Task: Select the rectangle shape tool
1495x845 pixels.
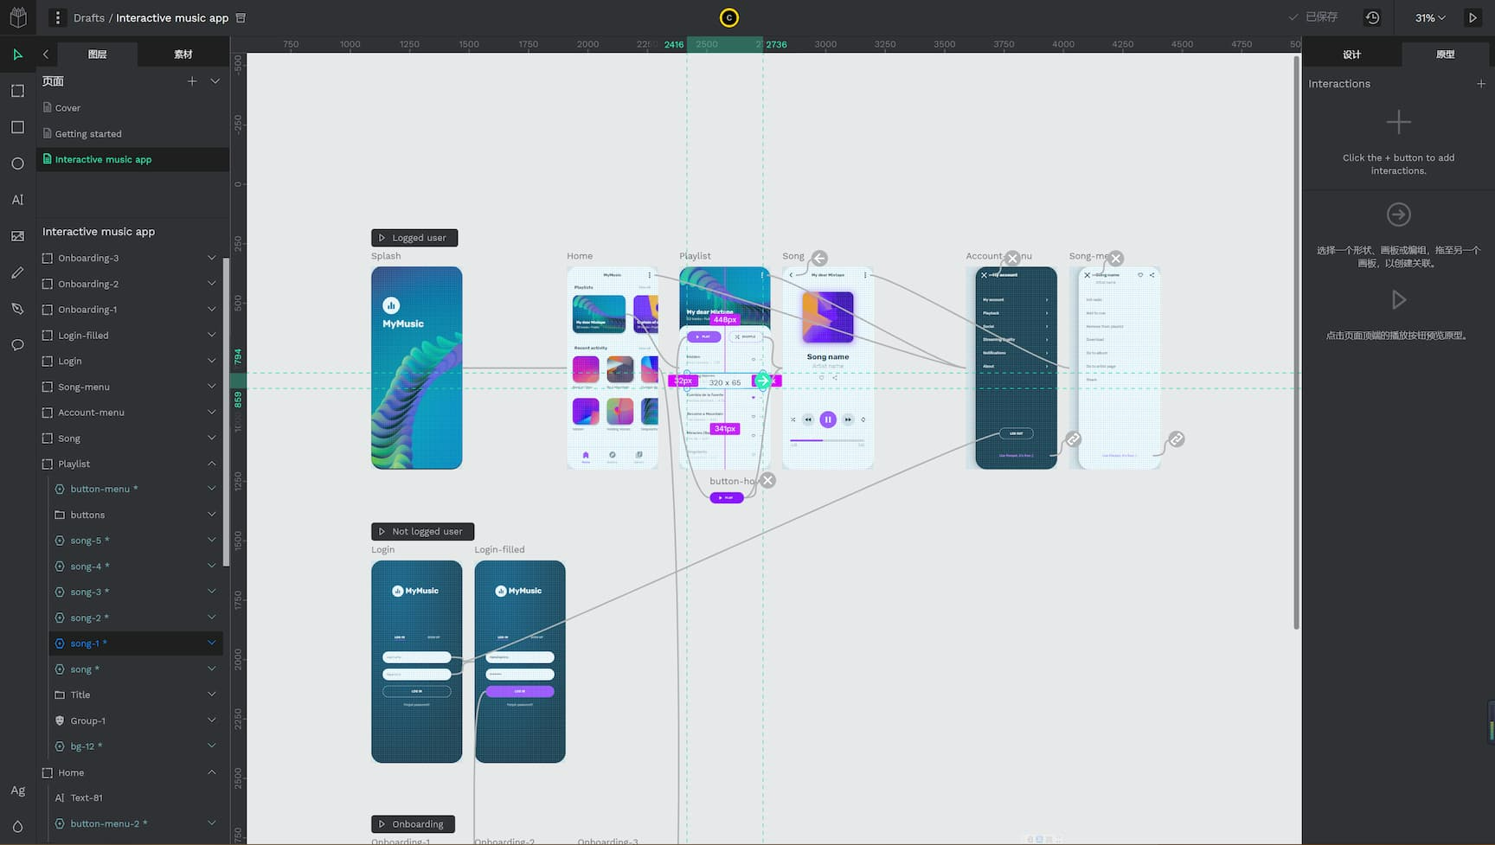Action: coord(17,127)
